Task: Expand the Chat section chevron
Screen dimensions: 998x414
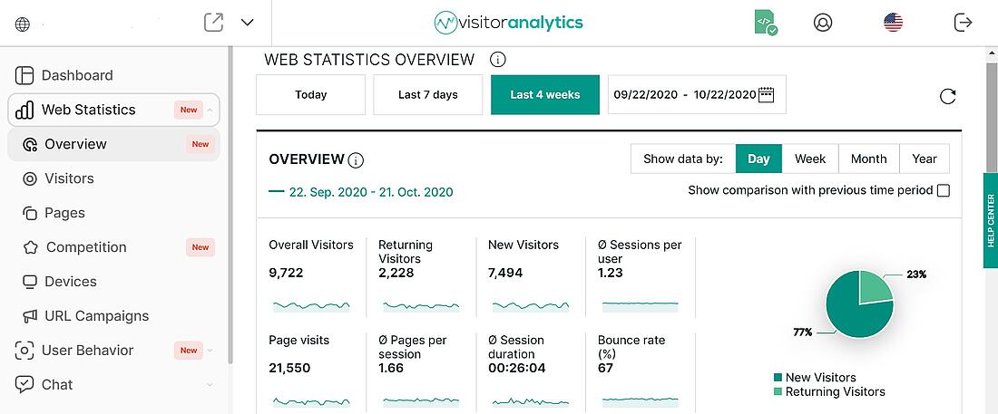Action: pos(210,385)
